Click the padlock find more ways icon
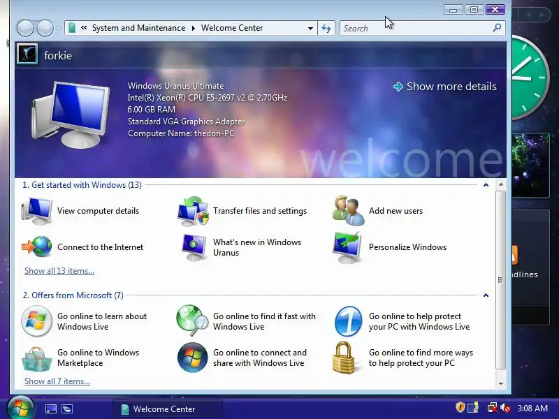This screenshot has width=559, height=419. pyautogui.click(x=344, y=358)
